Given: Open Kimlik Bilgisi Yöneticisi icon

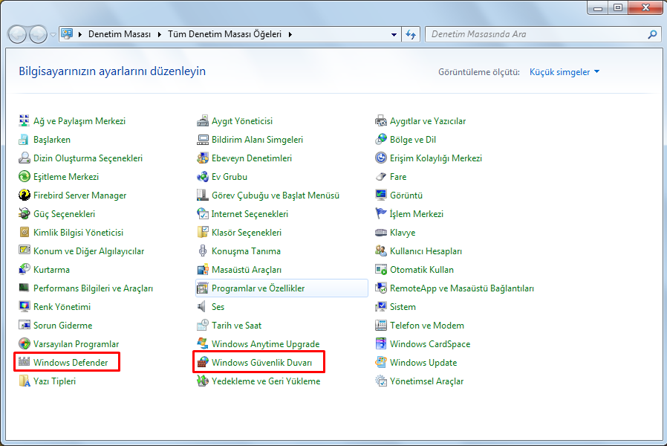Looking at the screenshot, I should (x=25, y=233).
